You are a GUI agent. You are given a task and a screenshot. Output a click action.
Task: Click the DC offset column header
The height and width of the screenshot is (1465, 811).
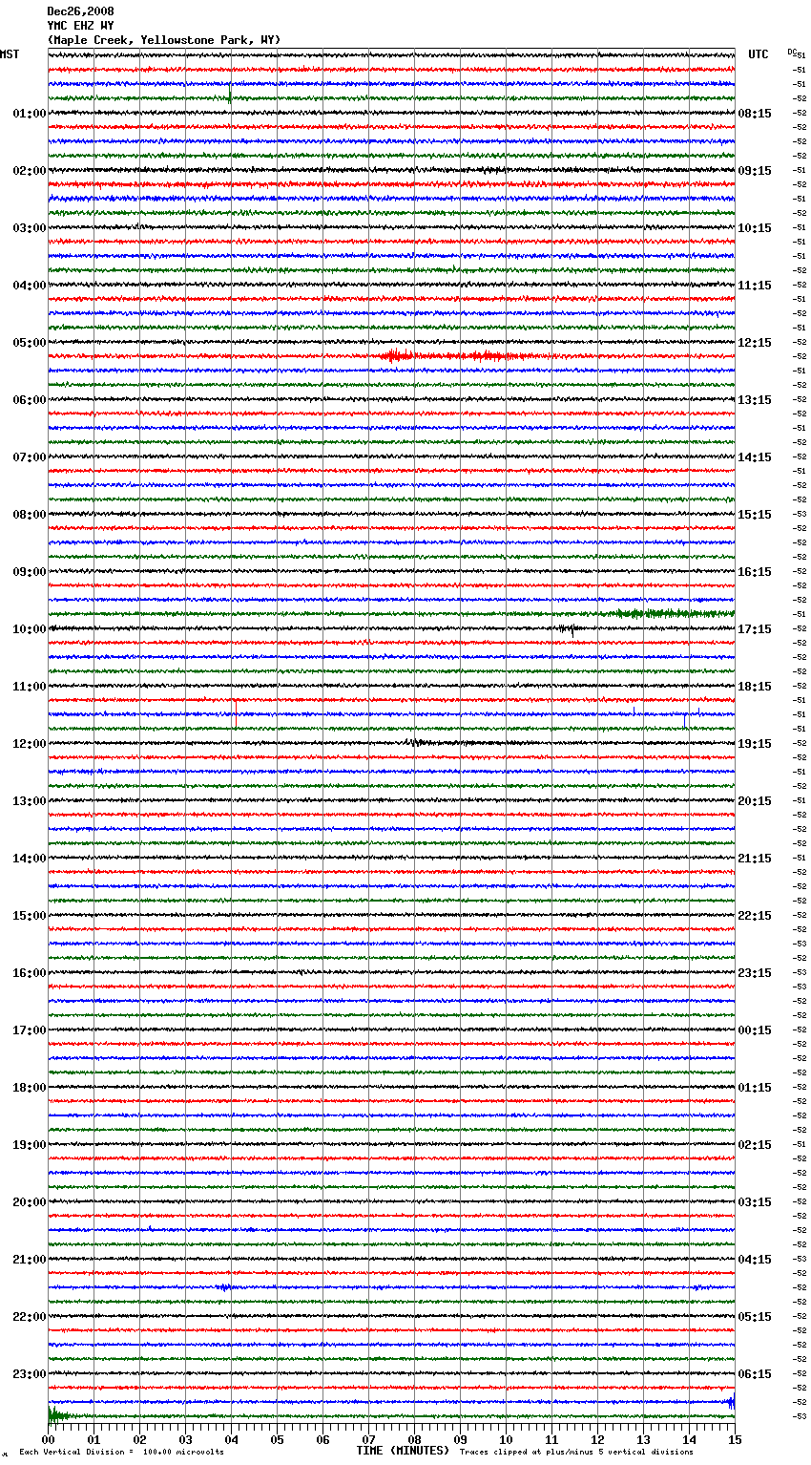[x=792, y=53]
